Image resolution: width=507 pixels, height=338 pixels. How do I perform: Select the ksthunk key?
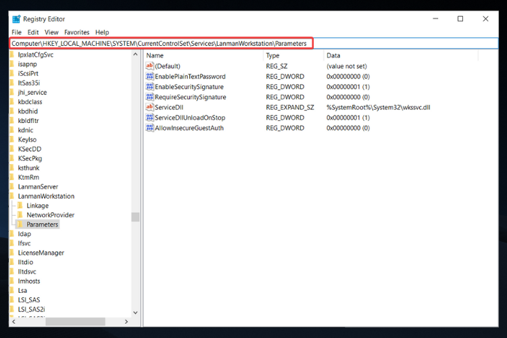click(28, 168)
